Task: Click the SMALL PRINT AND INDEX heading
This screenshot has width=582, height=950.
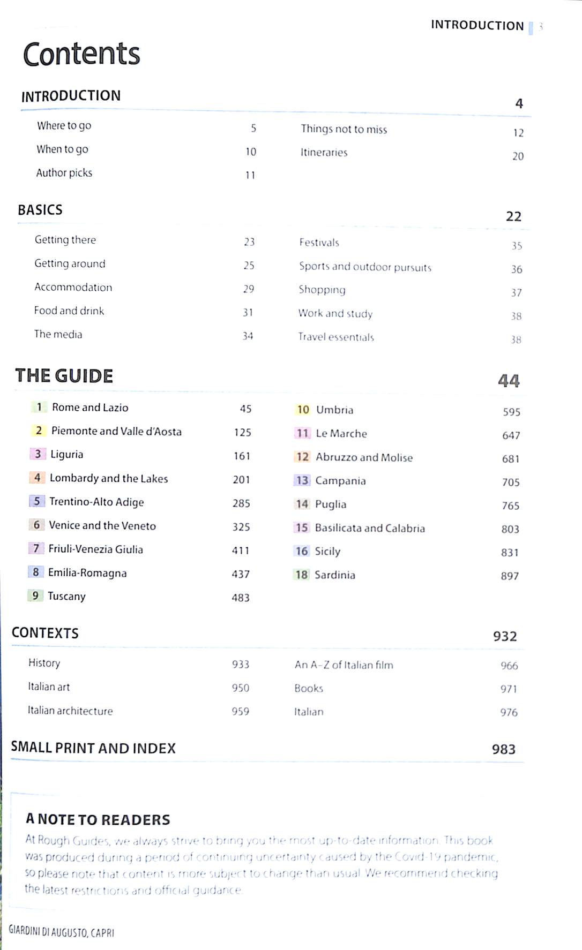Action: (93, 748)
